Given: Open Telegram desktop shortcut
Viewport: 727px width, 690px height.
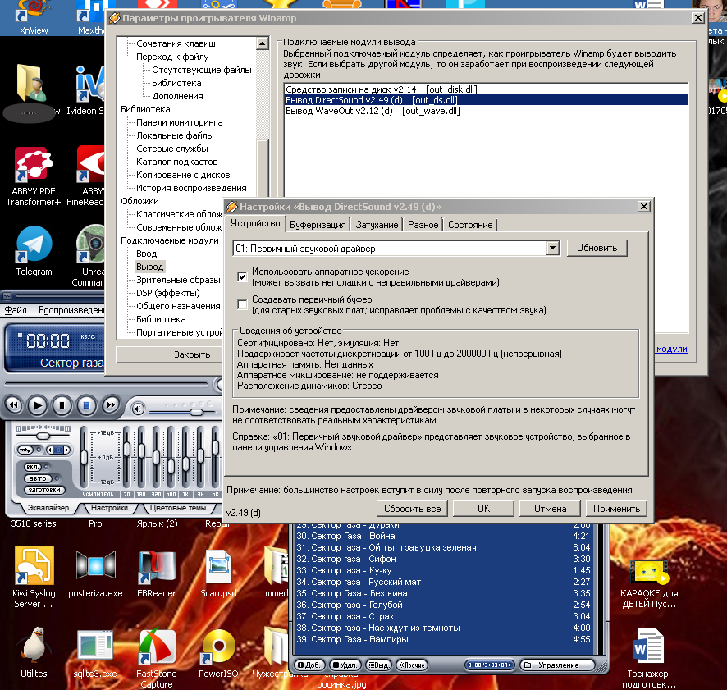Looking at the screenshot, I should pos(34,251).
